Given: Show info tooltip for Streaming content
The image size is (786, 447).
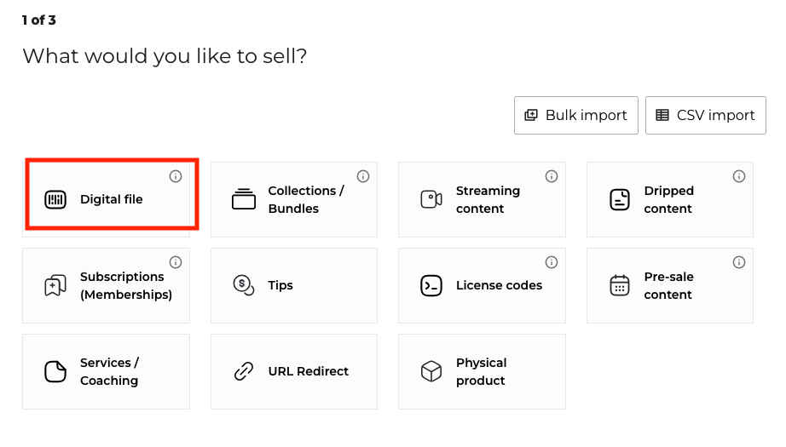Looking at the screenshot, I should 552,176.
